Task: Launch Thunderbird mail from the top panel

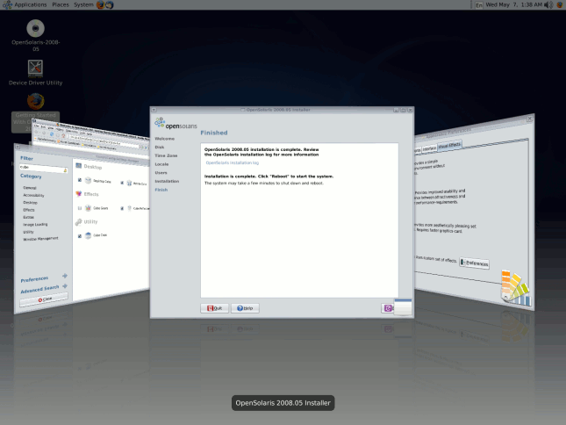Action: [x=109, y=4]
